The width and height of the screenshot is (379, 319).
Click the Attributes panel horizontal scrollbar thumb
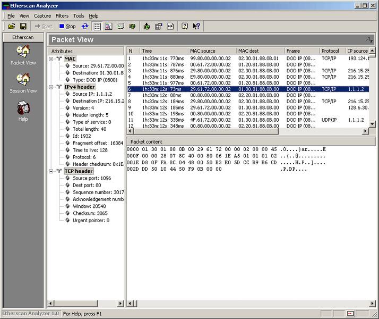(x=76, y=303)
